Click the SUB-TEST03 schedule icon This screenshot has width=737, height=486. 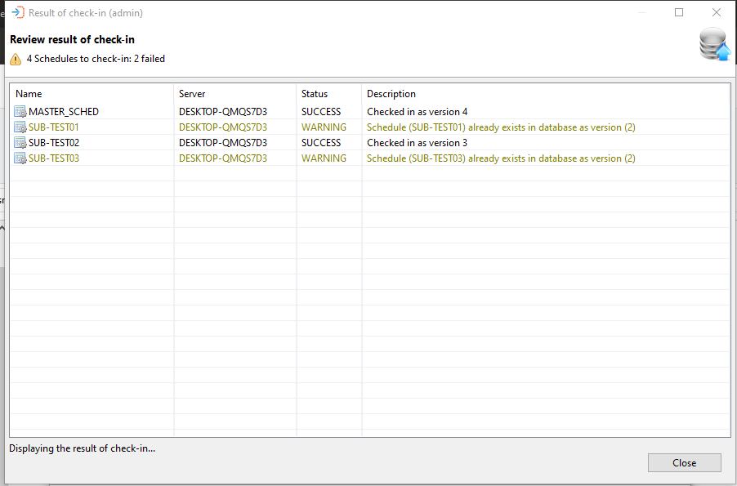pos(20,158)
